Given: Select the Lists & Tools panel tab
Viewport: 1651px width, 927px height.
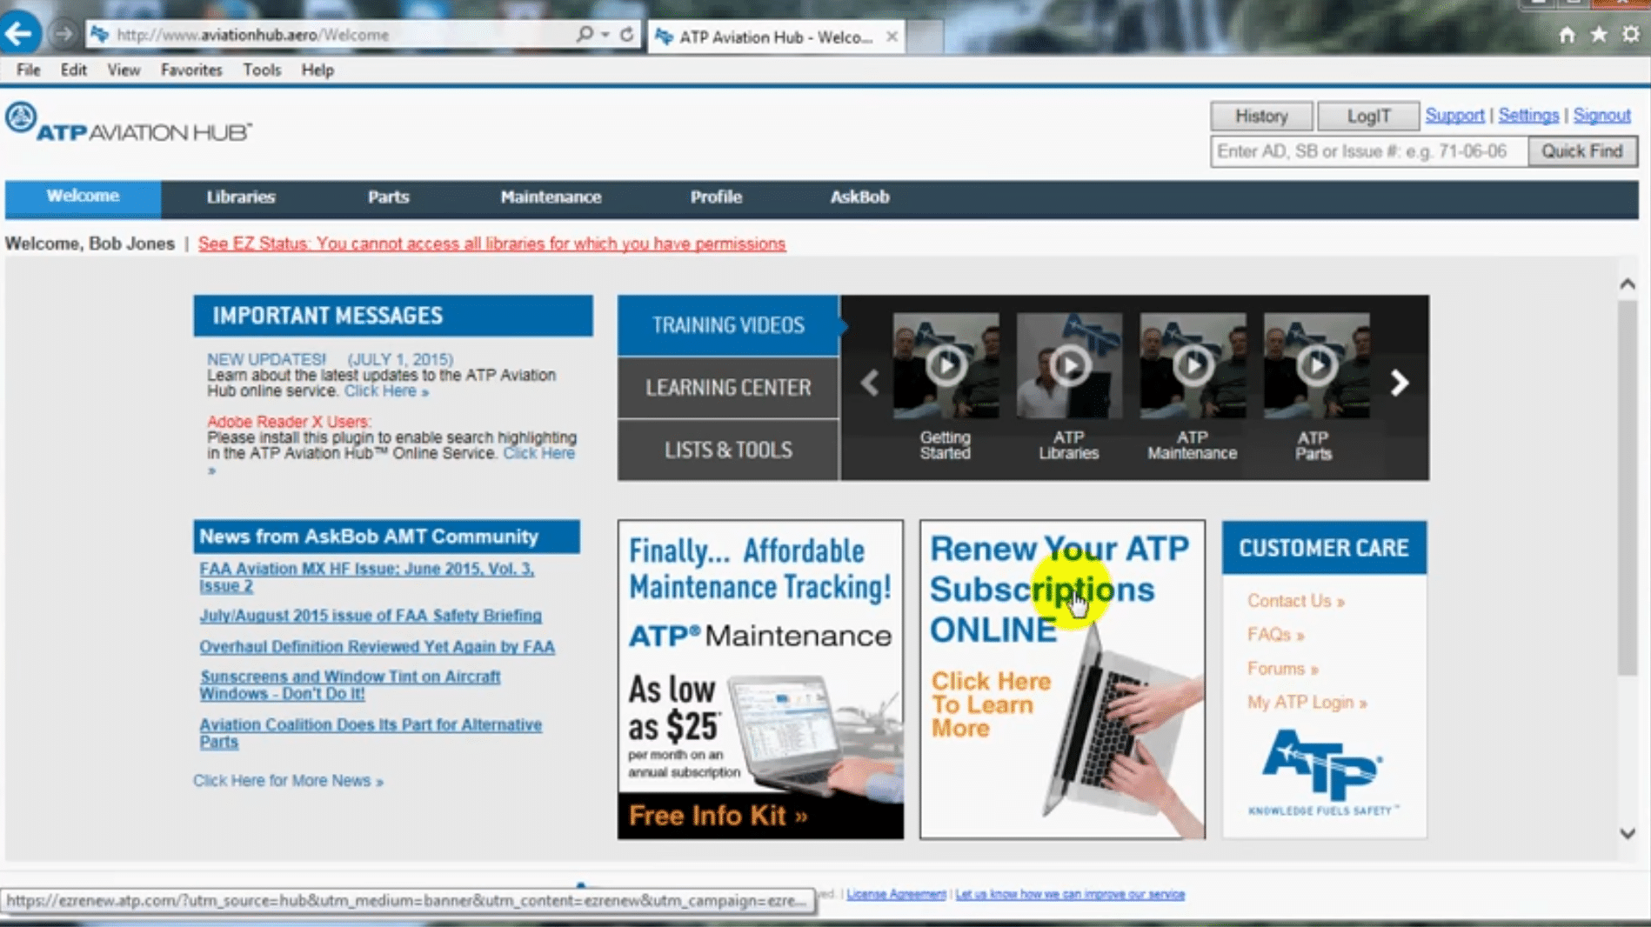Looking at the screenshot, I should coord(728,450).
